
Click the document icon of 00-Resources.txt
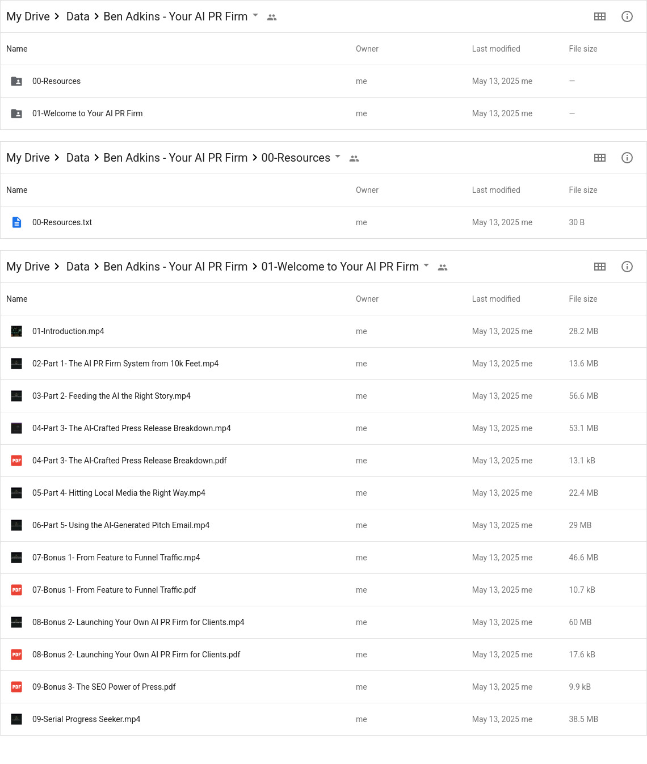tap(16, 222)
